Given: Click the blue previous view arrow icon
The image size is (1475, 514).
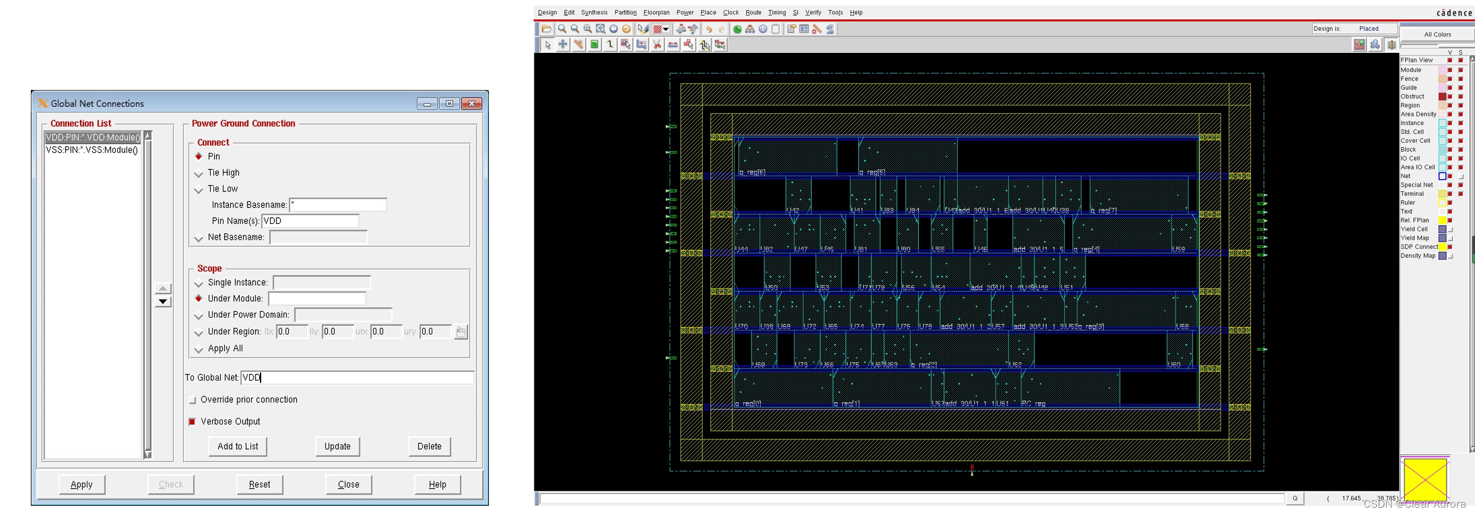Looking at the screenshot, I should pyautogui.click(x=614, y=29).
